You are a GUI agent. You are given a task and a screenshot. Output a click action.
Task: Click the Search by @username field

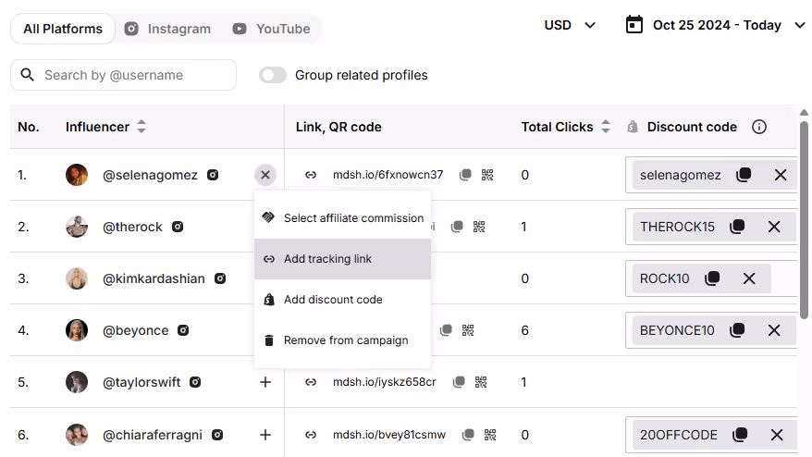click(x=123, y=75)
